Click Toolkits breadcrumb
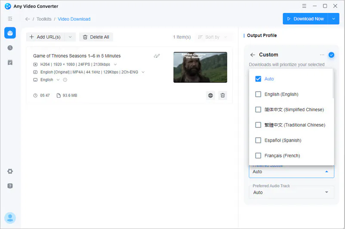The width and height of the screenshot is (345, 229). point(44,19)
